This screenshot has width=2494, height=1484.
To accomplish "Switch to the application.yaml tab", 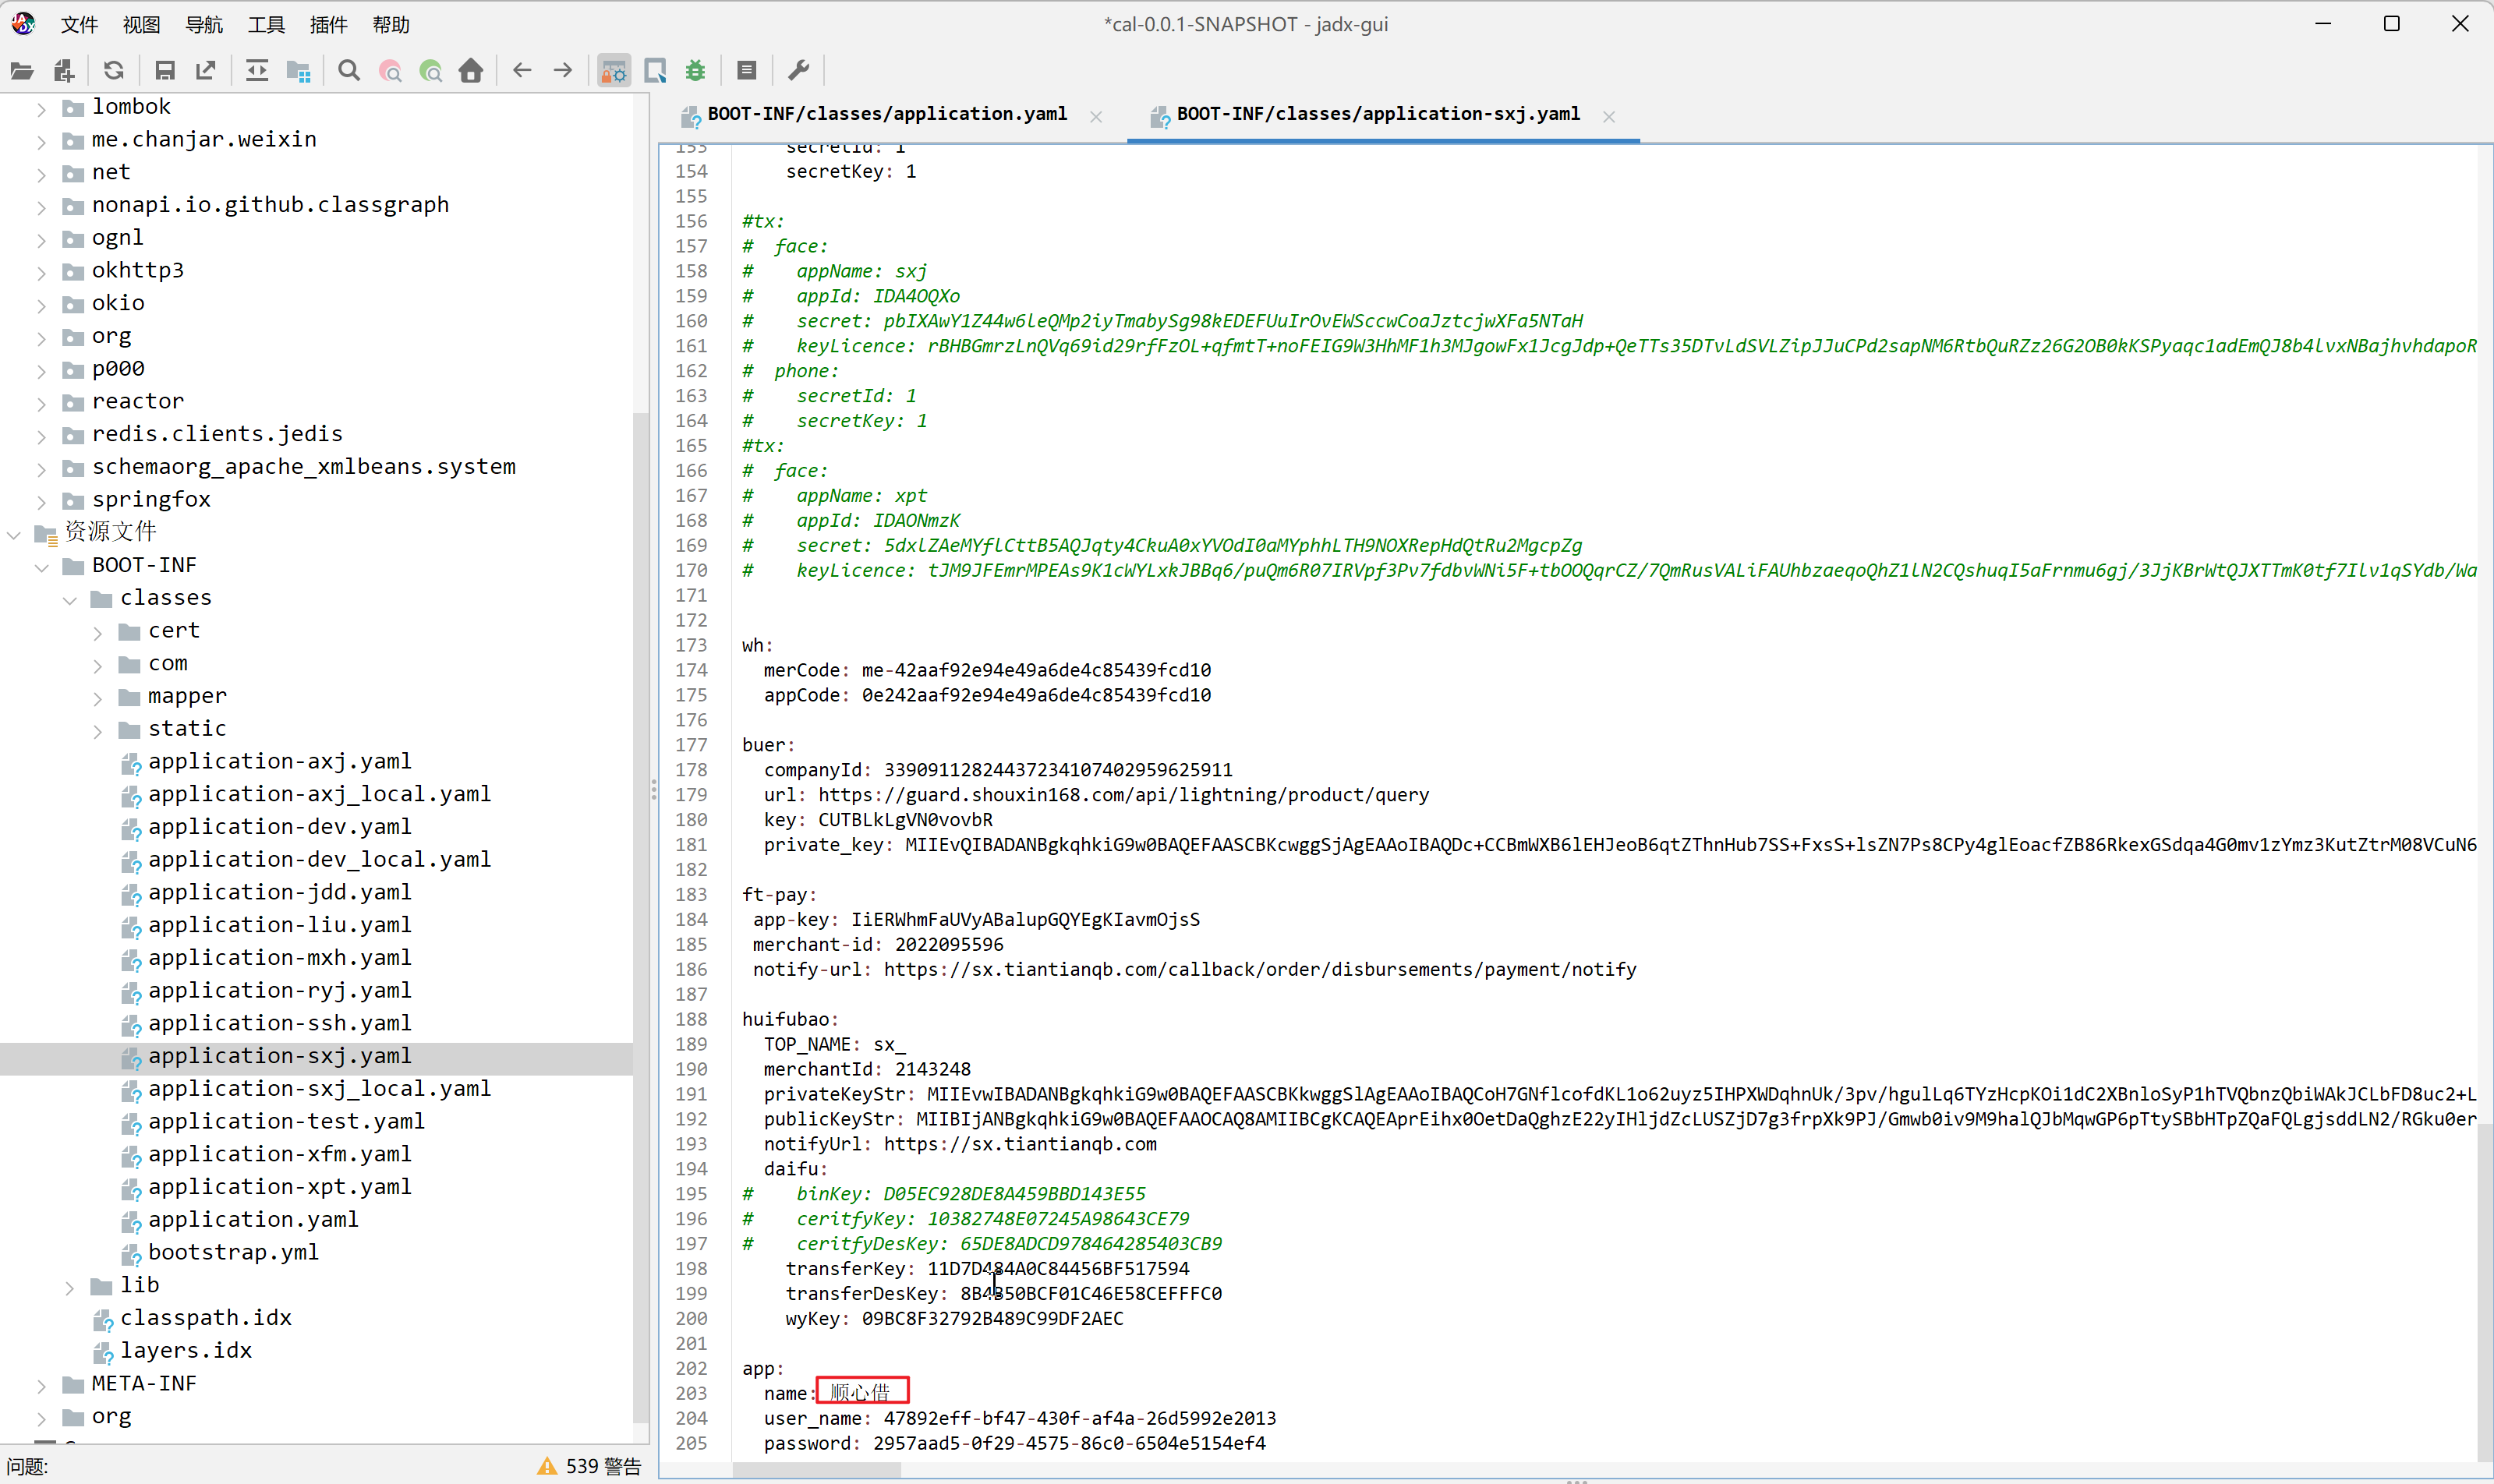I will [x=886, y=114].
